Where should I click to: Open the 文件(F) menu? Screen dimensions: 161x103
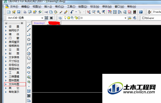coord(14,7)
